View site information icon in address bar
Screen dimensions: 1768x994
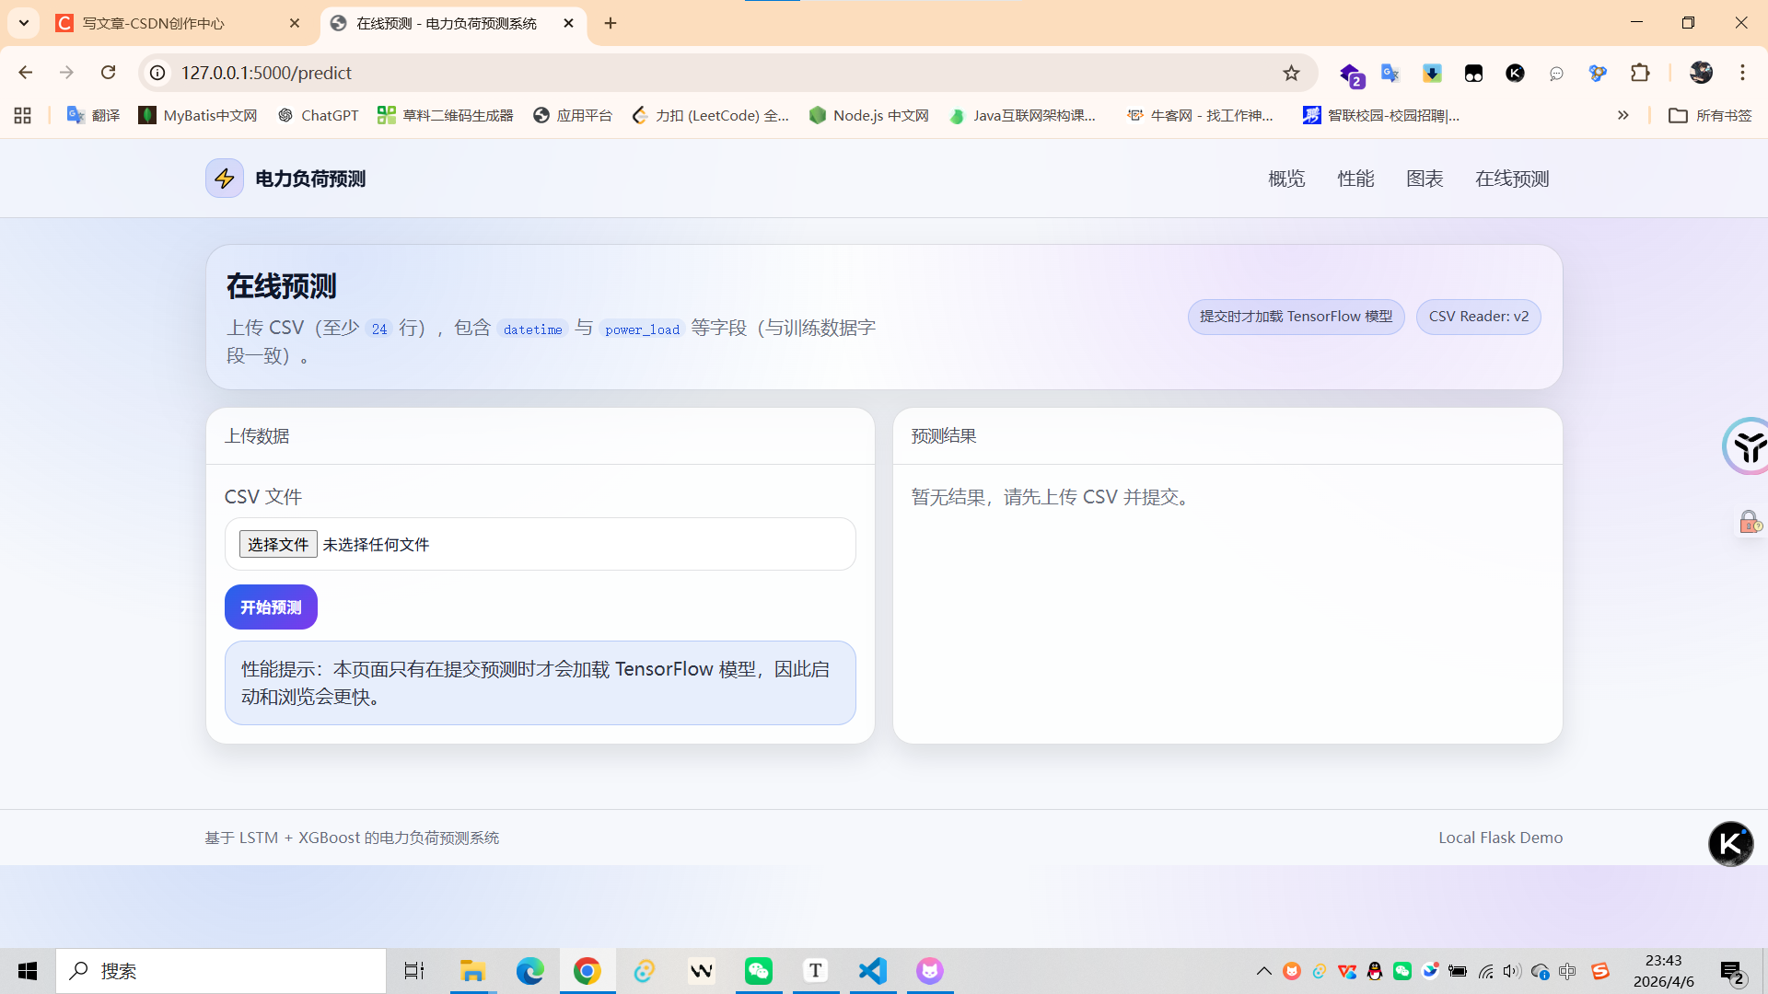158,73
